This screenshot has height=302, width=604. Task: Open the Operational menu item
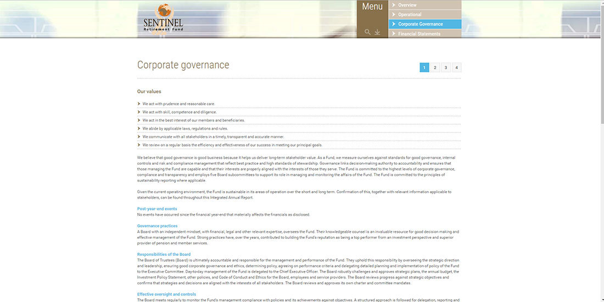[x=410, y=15]
